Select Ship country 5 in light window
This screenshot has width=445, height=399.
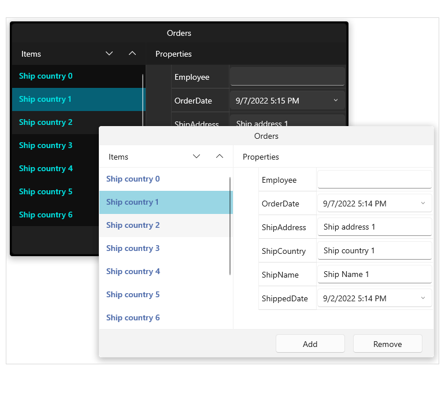(x=165, y=295)
